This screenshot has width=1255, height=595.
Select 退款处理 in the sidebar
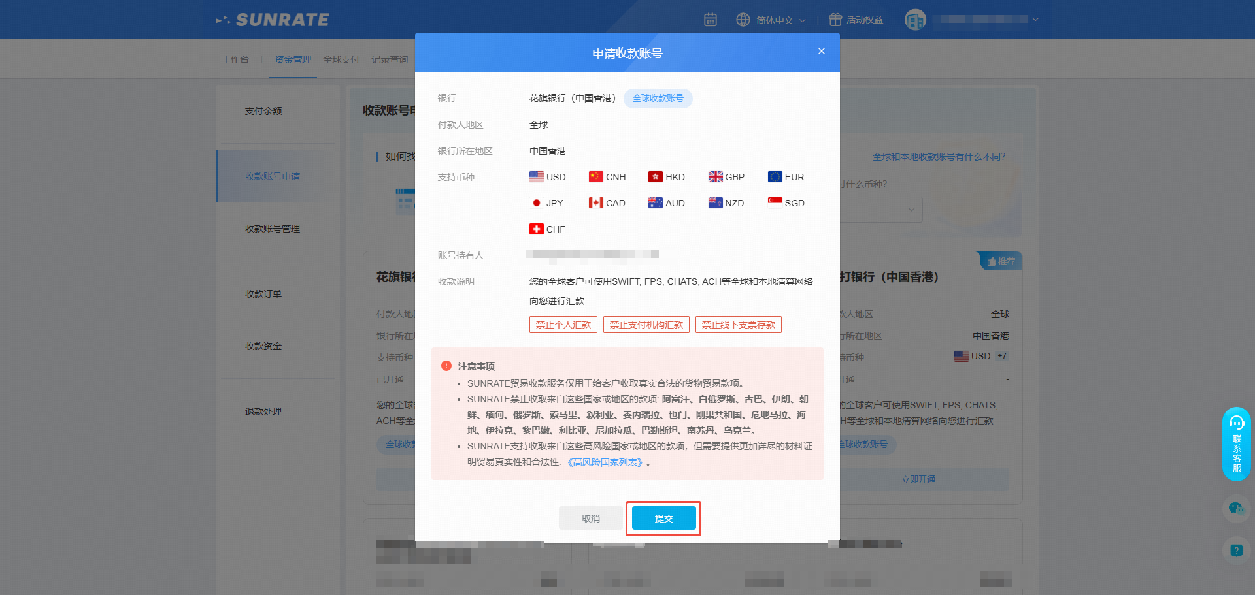[263, 411]
